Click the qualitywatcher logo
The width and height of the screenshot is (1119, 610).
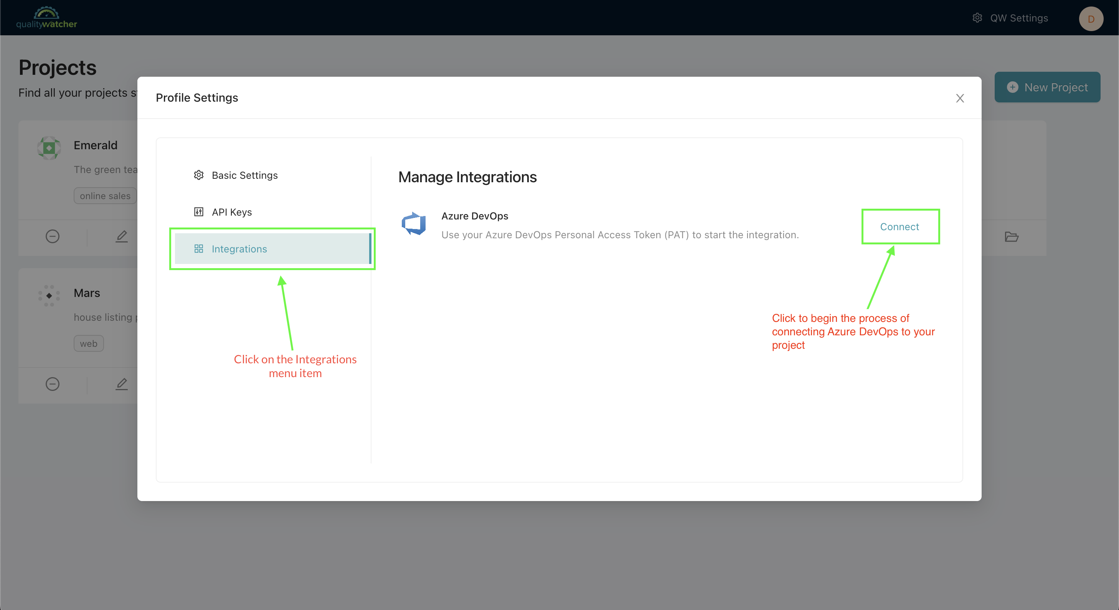(46, 17)
